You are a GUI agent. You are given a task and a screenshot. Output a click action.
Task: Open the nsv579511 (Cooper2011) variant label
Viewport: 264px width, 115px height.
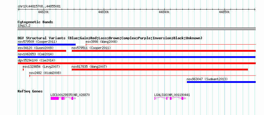pos(91,48)
